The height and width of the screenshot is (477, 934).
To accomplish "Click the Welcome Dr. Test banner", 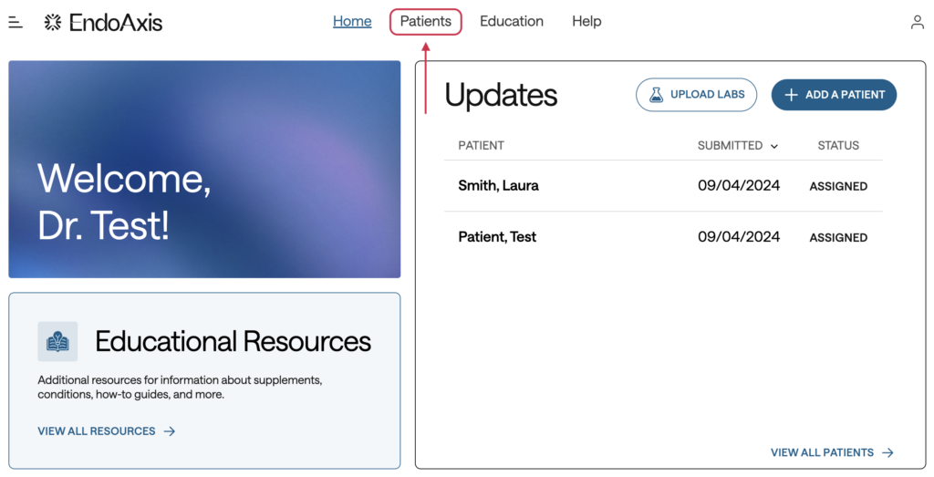I will tap(204, 169).
